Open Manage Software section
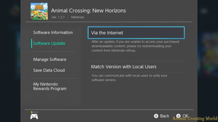This screenshot has width=218, height=122. click(x=50, y=59)
